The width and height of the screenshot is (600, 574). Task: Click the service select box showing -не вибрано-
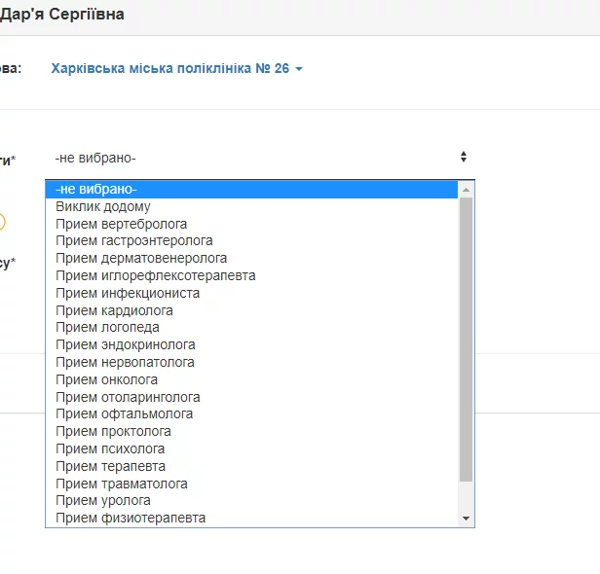tap(259, 158)
